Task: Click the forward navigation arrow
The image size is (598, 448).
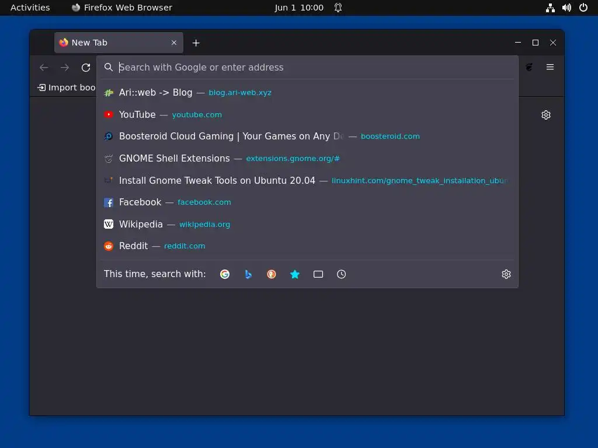Action: coord(65,68)
